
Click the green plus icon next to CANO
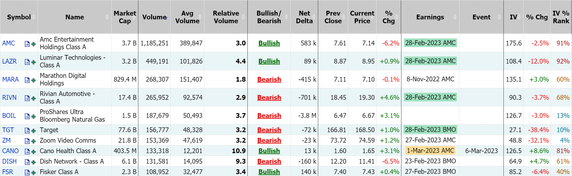click(x=33, y=152)
